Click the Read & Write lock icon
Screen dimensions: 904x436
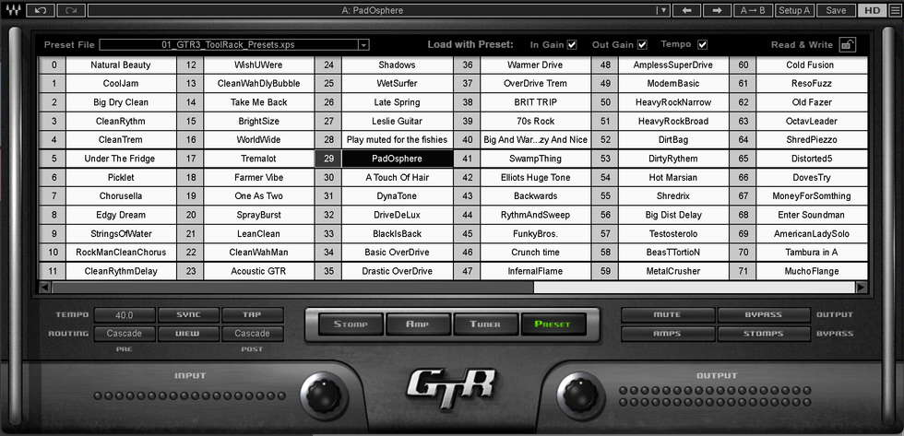[x=847, y=44]
